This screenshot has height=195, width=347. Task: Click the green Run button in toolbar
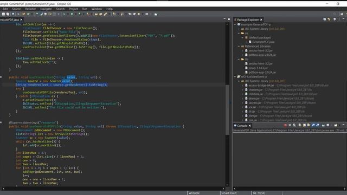click(x=72, y=14)
